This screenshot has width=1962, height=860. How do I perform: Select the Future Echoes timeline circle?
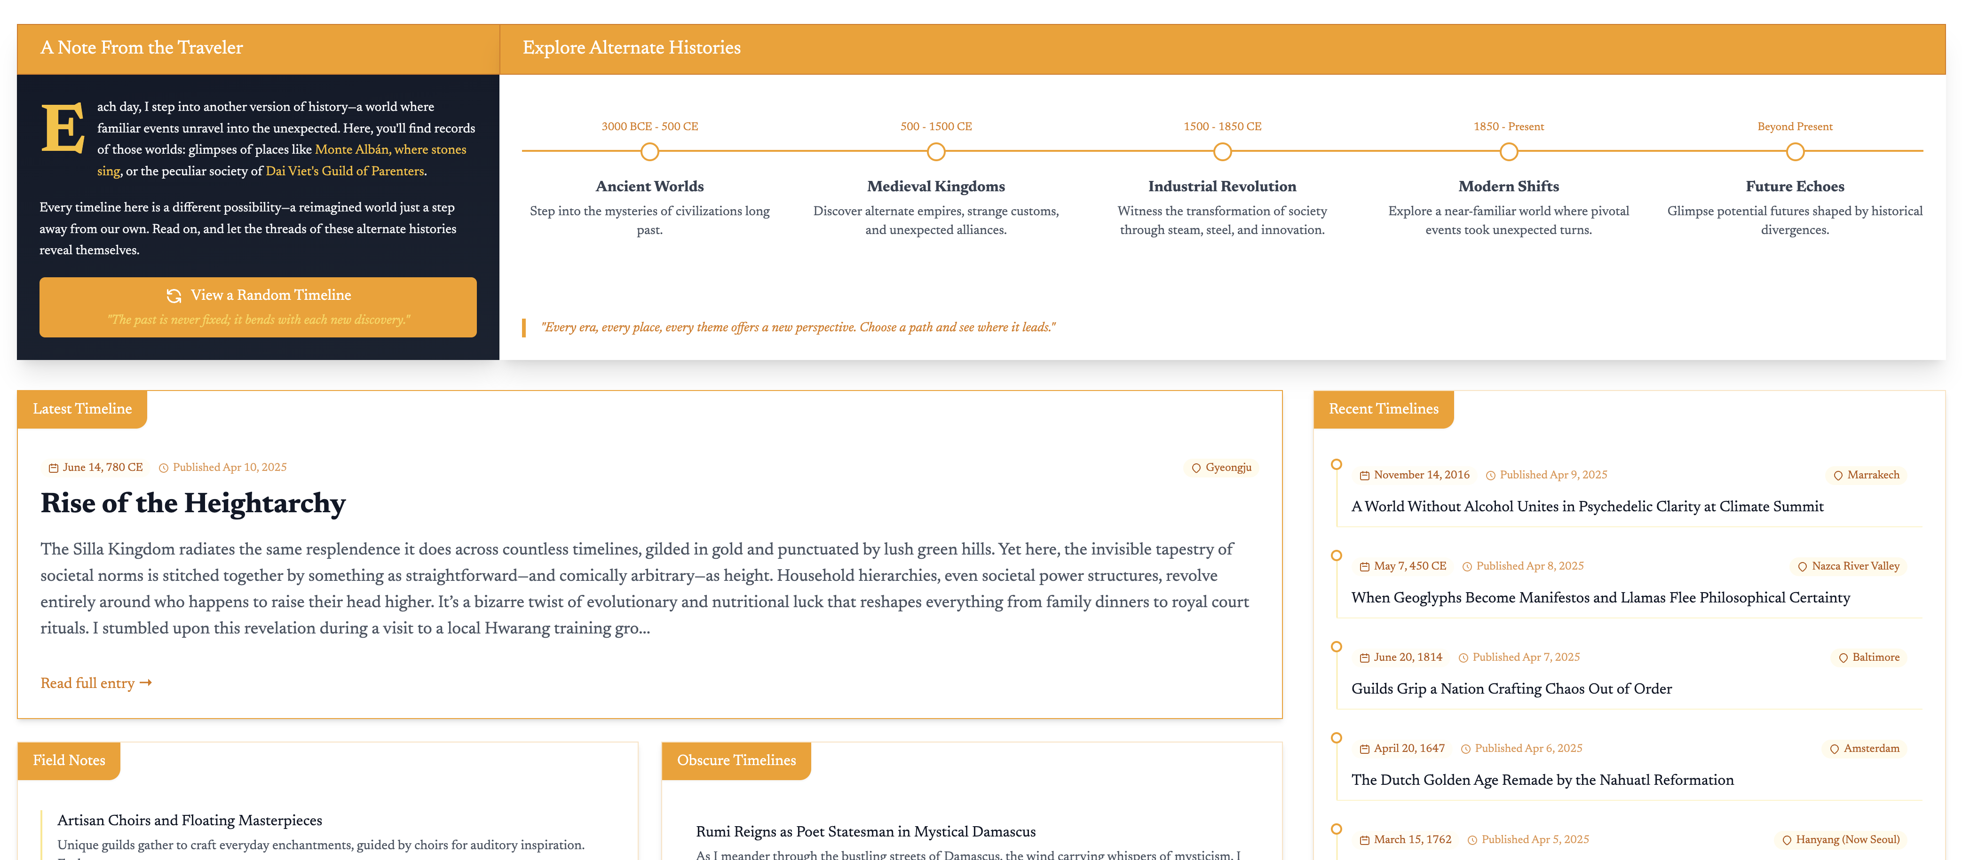click(1795, 152)
